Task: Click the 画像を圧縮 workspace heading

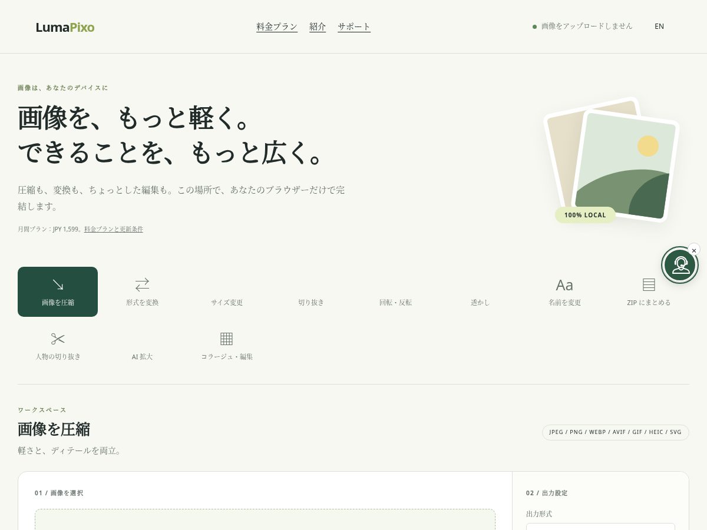Action: click(x=54, y=429)
